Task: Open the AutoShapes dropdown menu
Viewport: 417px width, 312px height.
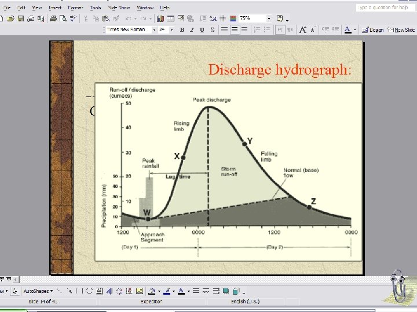Action: (39, 292)
